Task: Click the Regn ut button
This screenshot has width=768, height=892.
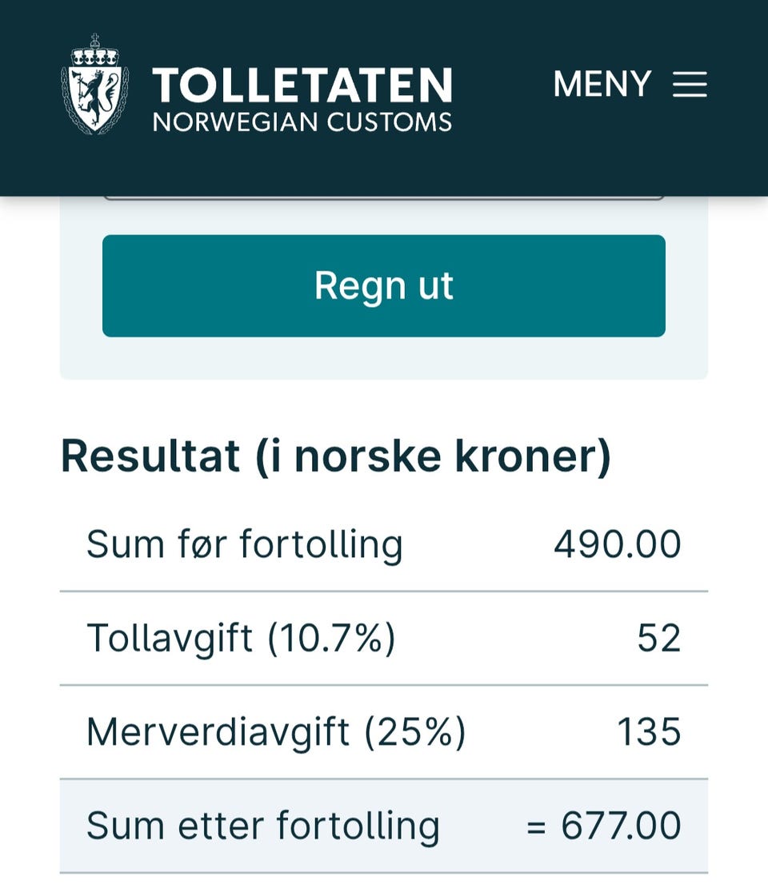Action: pos(384,285)
